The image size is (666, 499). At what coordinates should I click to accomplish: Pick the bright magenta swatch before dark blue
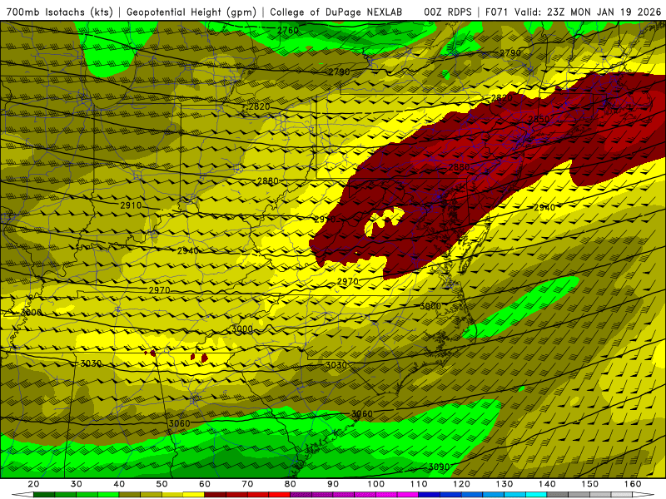[408, 494]
